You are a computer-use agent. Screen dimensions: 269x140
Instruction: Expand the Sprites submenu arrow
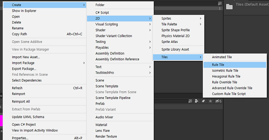click(x=200, y=19)
